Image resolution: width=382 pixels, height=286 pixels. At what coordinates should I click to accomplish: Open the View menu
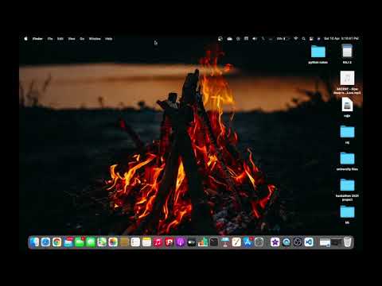click(x=72, y=38)
